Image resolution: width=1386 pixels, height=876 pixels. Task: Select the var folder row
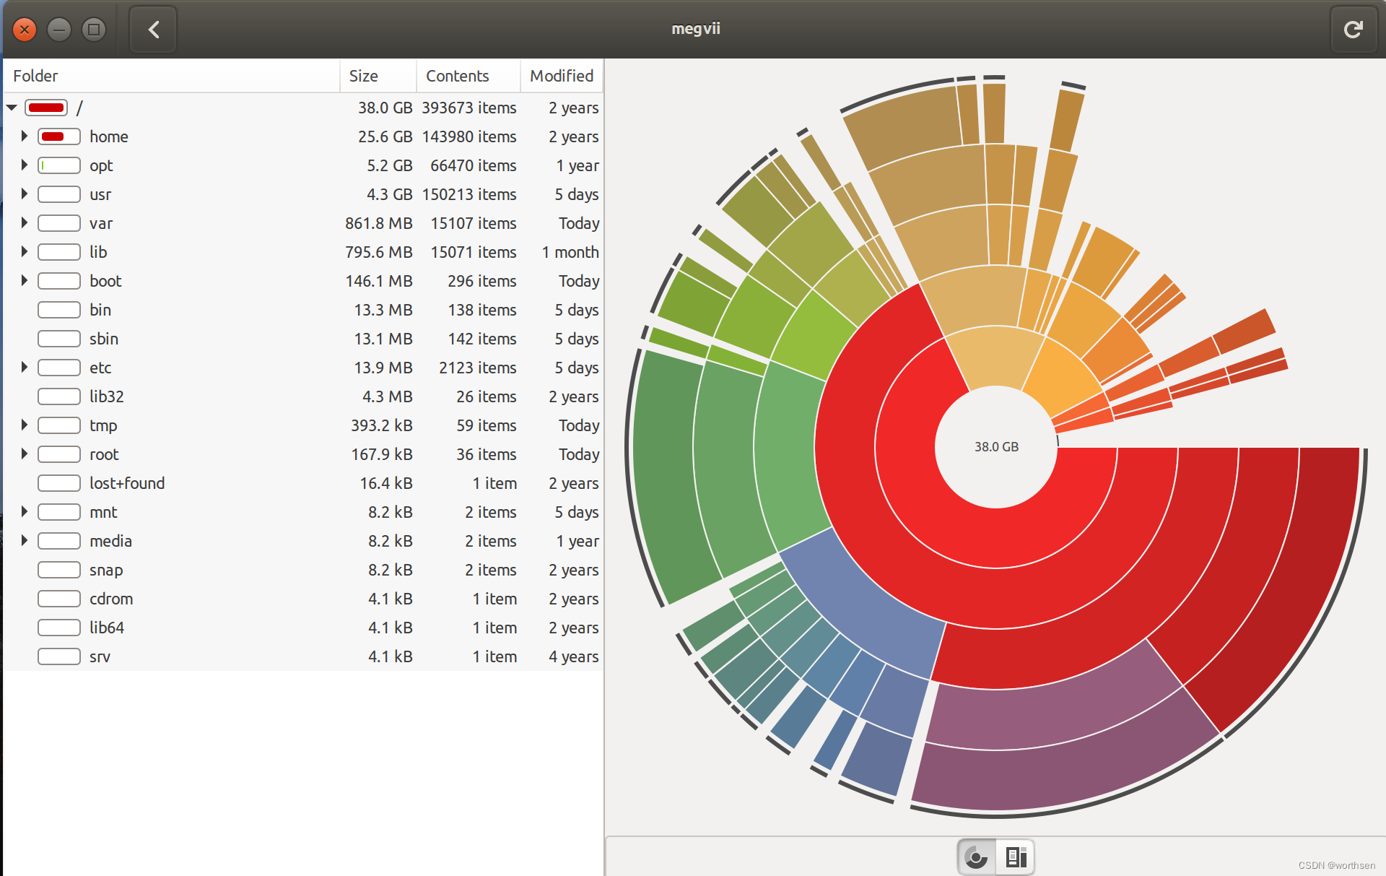(101, 223)
